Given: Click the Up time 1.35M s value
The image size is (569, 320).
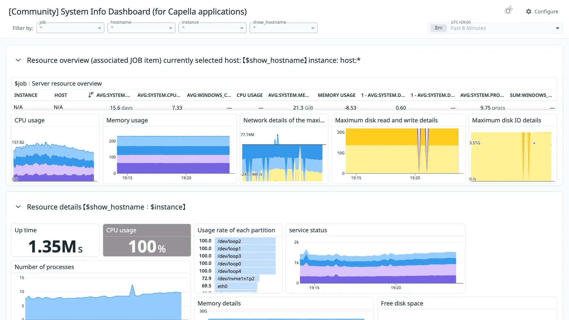Looking at the screenshot, I should (55, 246).
